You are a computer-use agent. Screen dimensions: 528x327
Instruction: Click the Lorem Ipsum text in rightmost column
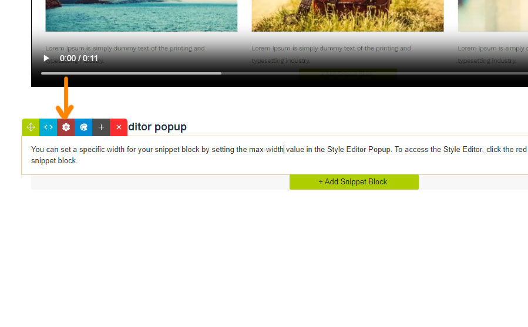click(x=493, y=54)
